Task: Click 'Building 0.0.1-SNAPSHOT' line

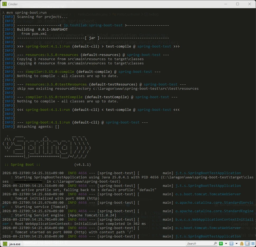Action: pyautogui.click(x=42, y=29)
